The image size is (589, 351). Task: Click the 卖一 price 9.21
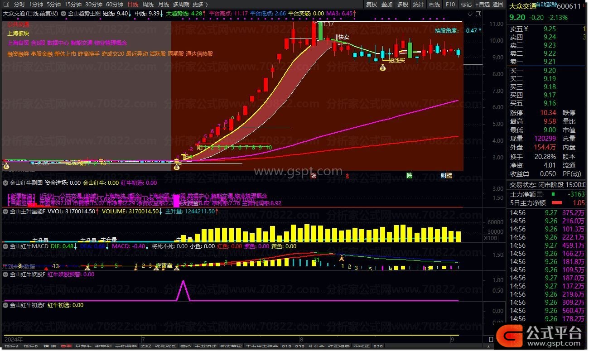tap(550, 62)
